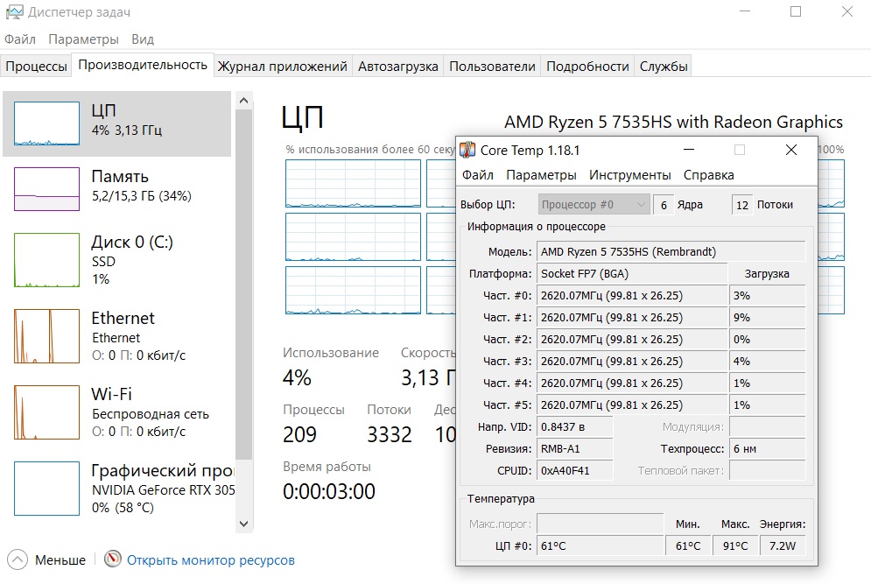871x584 pixels.
Task: Click the 9% load value for core #1
Action: point(767,317)
